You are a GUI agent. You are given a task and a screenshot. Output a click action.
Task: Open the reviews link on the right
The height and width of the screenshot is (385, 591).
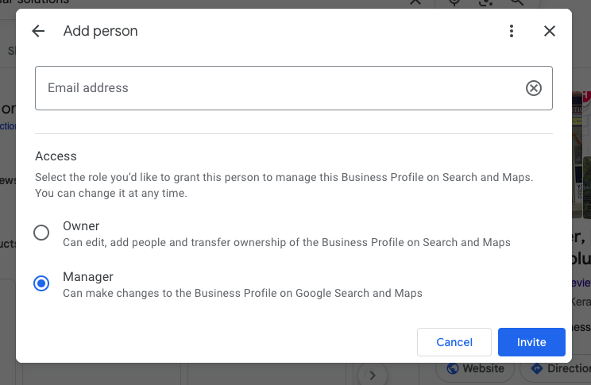[581, 283]
